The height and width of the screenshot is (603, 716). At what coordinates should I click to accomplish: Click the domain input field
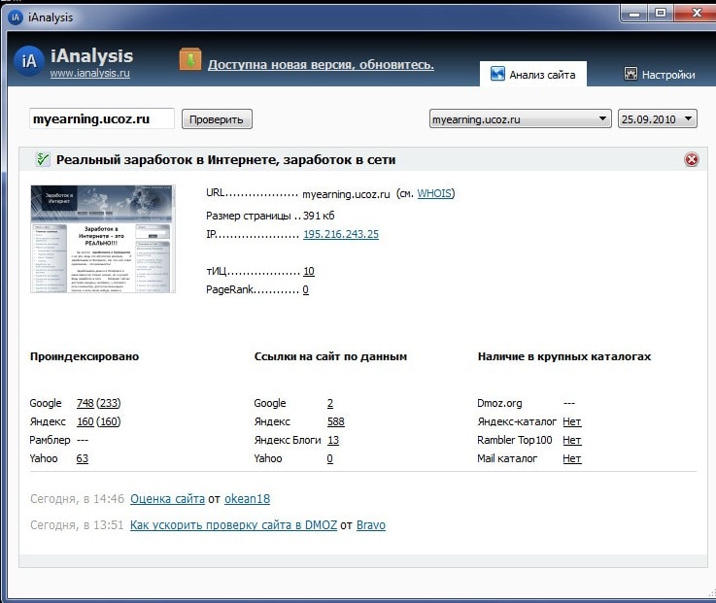coord(102,118)
